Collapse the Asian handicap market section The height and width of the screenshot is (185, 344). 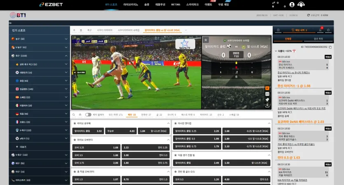coord(269,123)
